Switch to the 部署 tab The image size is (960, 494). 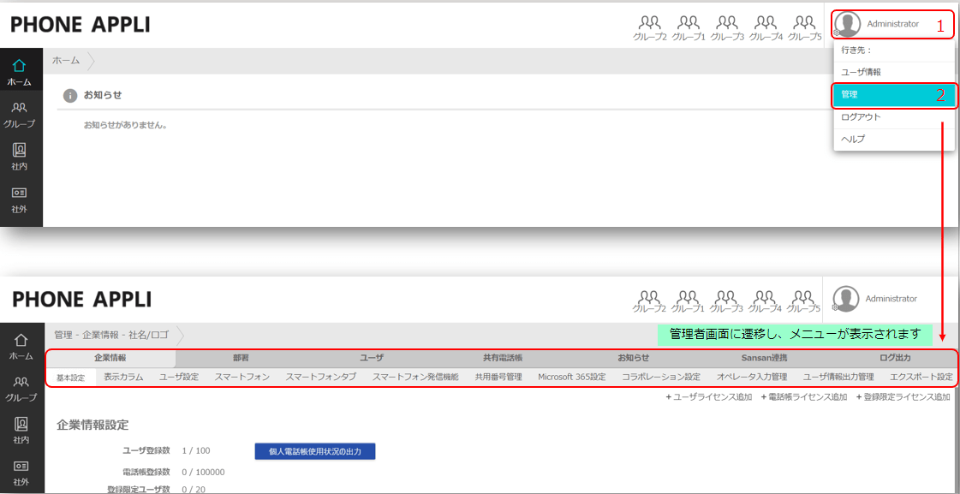click(x=241, y=358)
